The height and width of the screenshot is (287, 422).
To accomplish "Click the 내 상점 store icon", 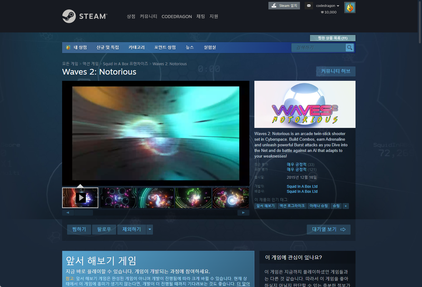I will click(68, 47).
